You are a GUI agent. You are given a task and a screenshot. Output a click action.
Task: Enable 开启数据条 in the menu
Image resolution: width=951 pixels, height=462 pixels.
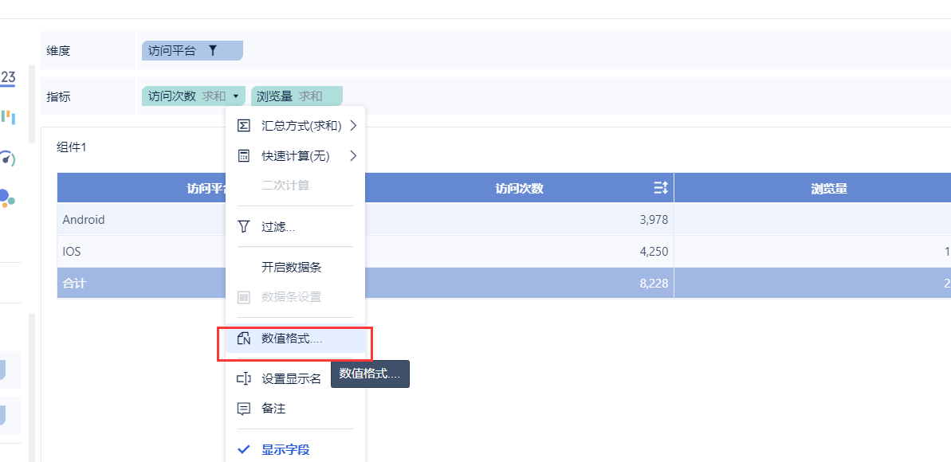point(291,268)
